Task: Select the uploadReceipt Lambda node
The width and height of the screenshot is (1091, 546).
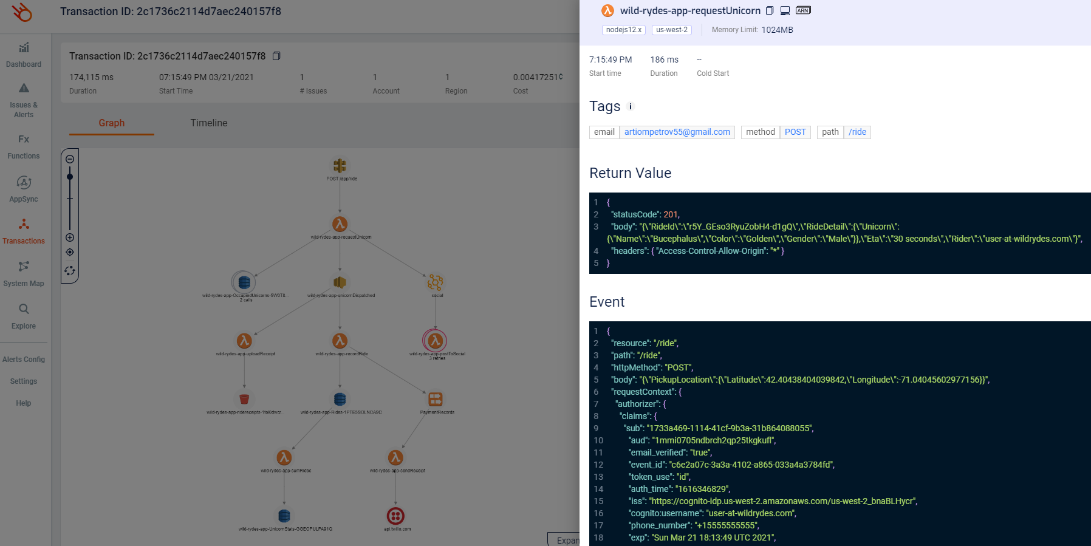Action: click(x=244, y=341)
